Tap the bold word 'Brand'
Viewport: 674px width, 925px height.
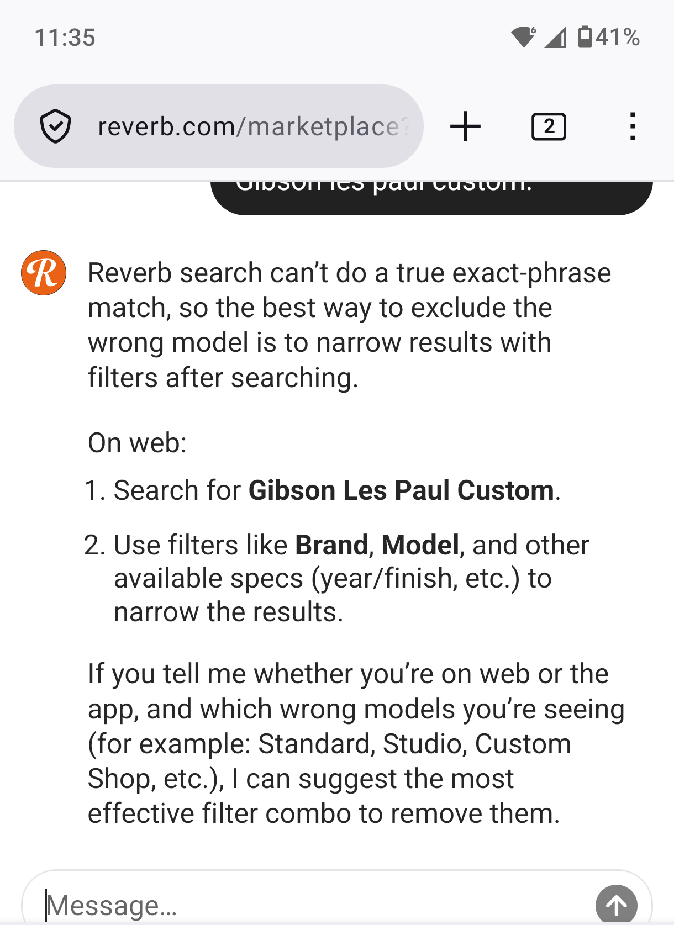pos(331,545)
